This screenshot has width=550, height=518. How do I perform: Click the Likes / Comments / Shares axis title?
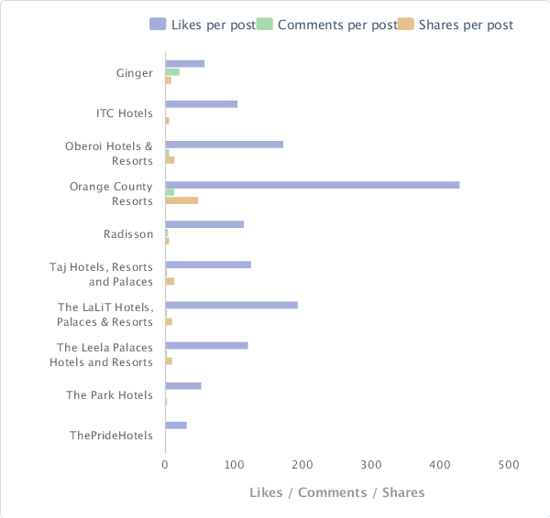[x=337, y=492]
